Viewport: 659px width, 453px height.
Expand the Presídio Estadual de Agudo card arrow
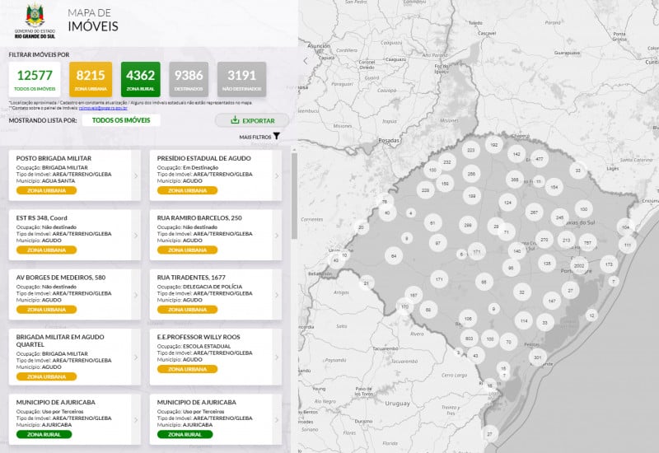(276, 175)
